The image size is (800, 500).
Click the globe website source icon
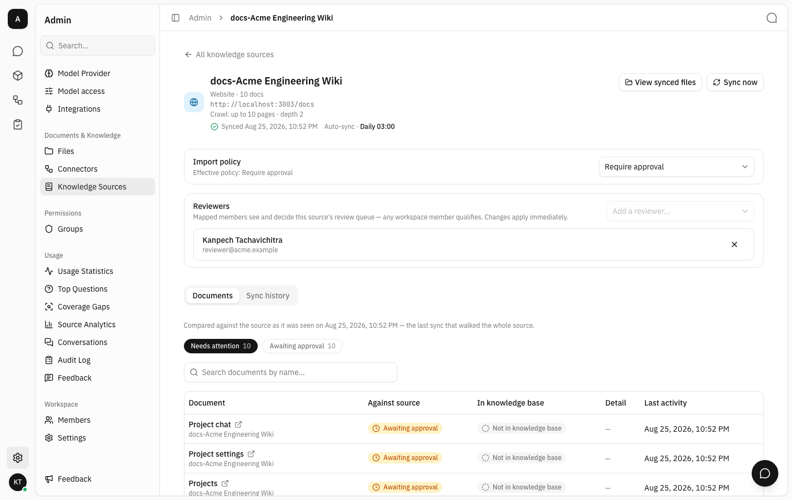click(x=194, y=102)
